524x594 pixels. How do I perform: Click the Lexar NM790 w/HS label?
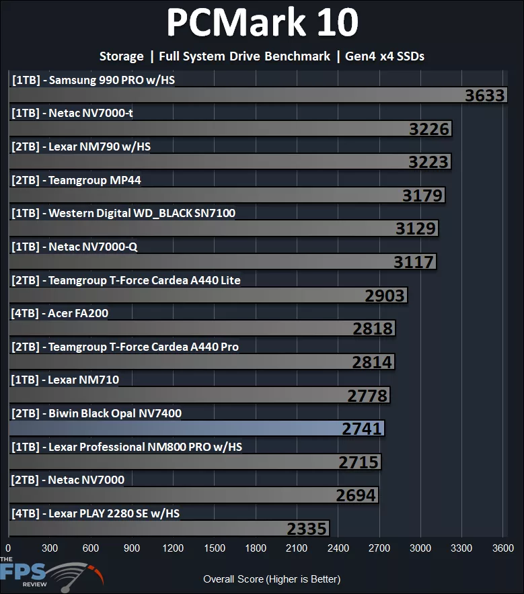tap(81, 146)
